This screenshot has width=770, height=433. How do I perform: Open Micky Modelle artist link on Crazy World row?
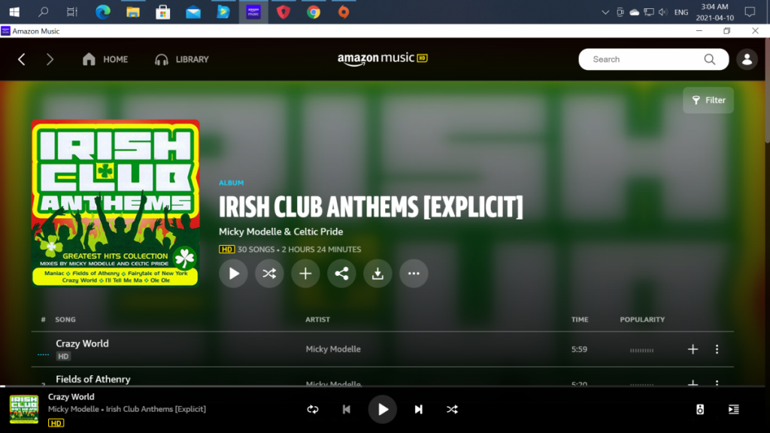[333, 349]
